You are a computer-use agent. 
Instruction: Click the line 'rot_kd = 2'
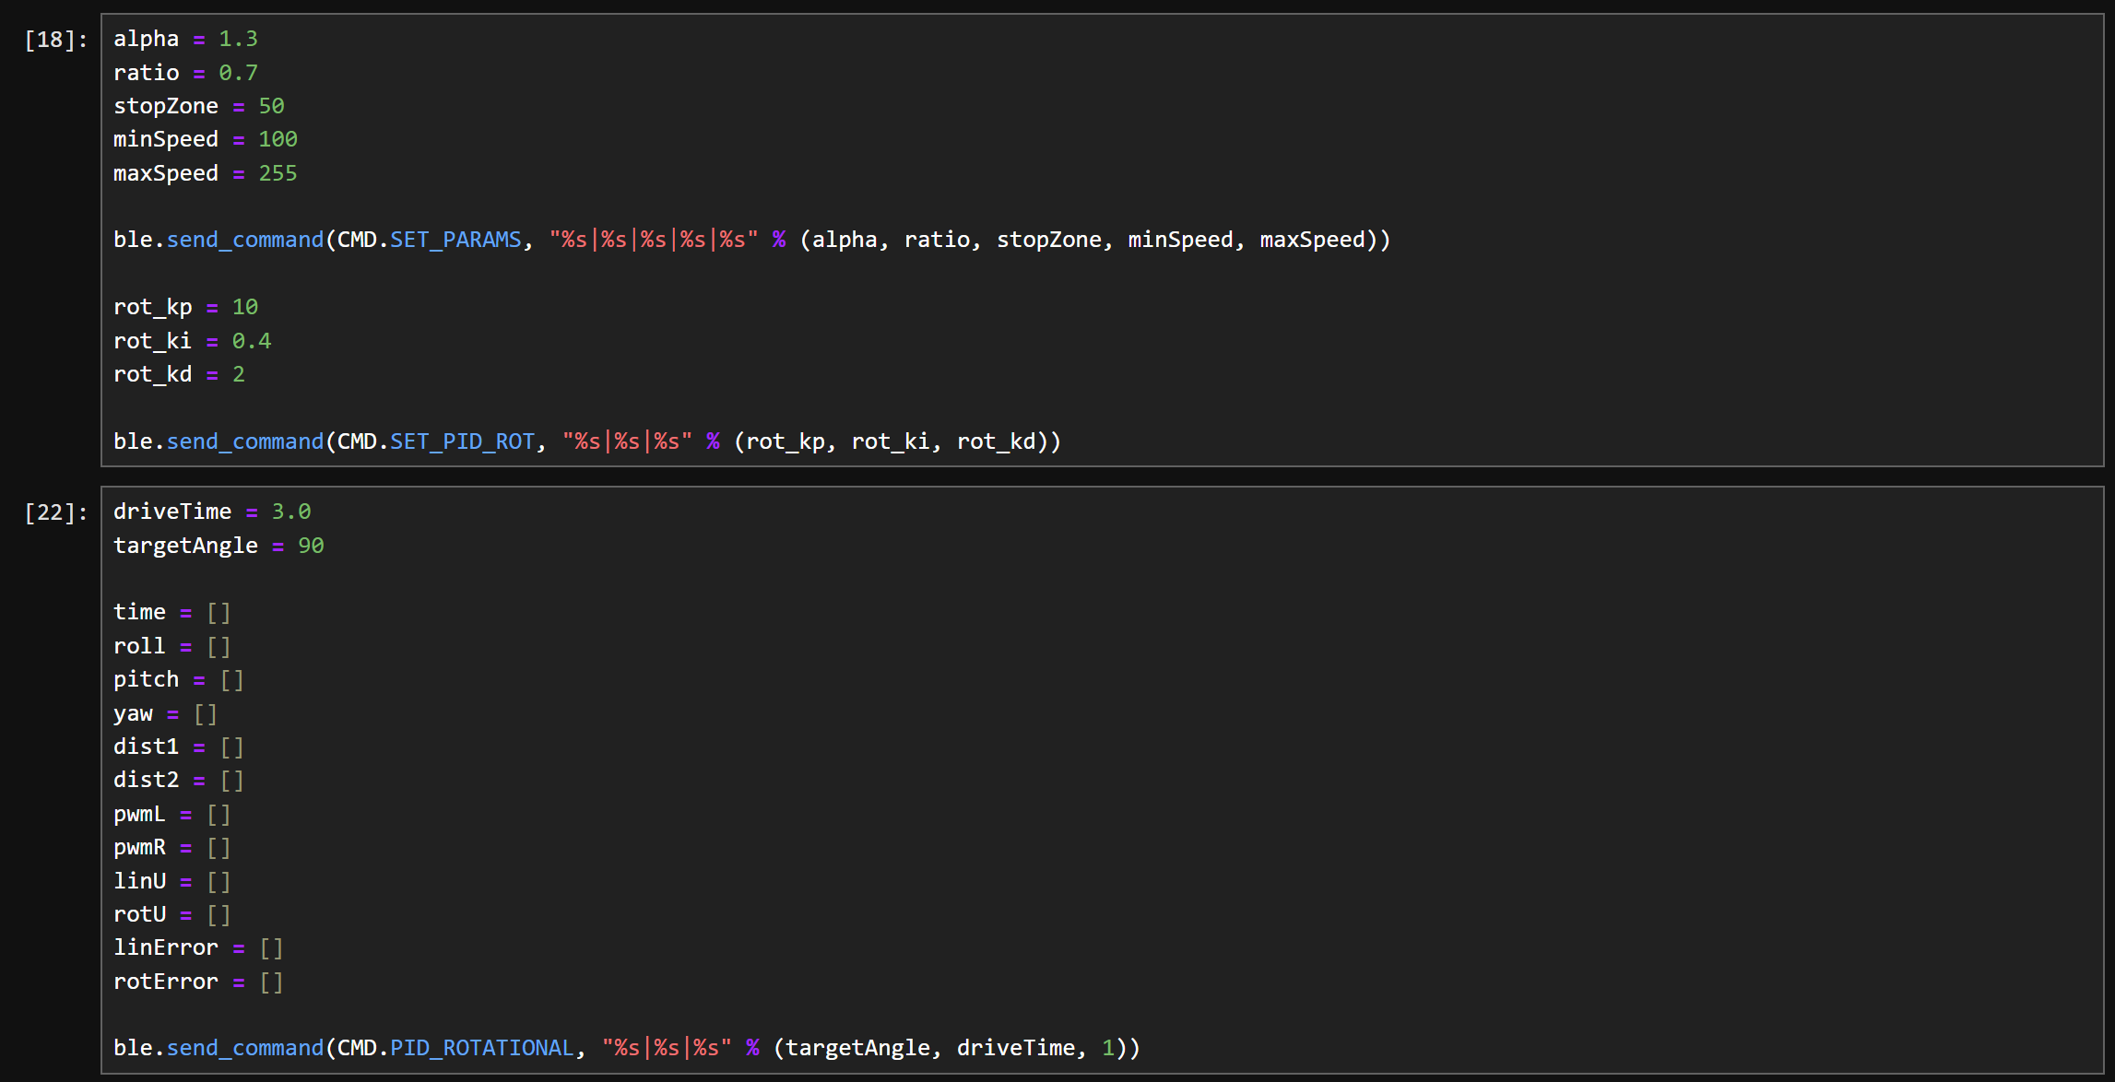pos(179,374)
